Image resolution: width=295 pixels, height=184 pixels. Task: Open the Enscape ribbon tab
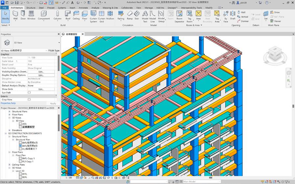pos(172,8)
